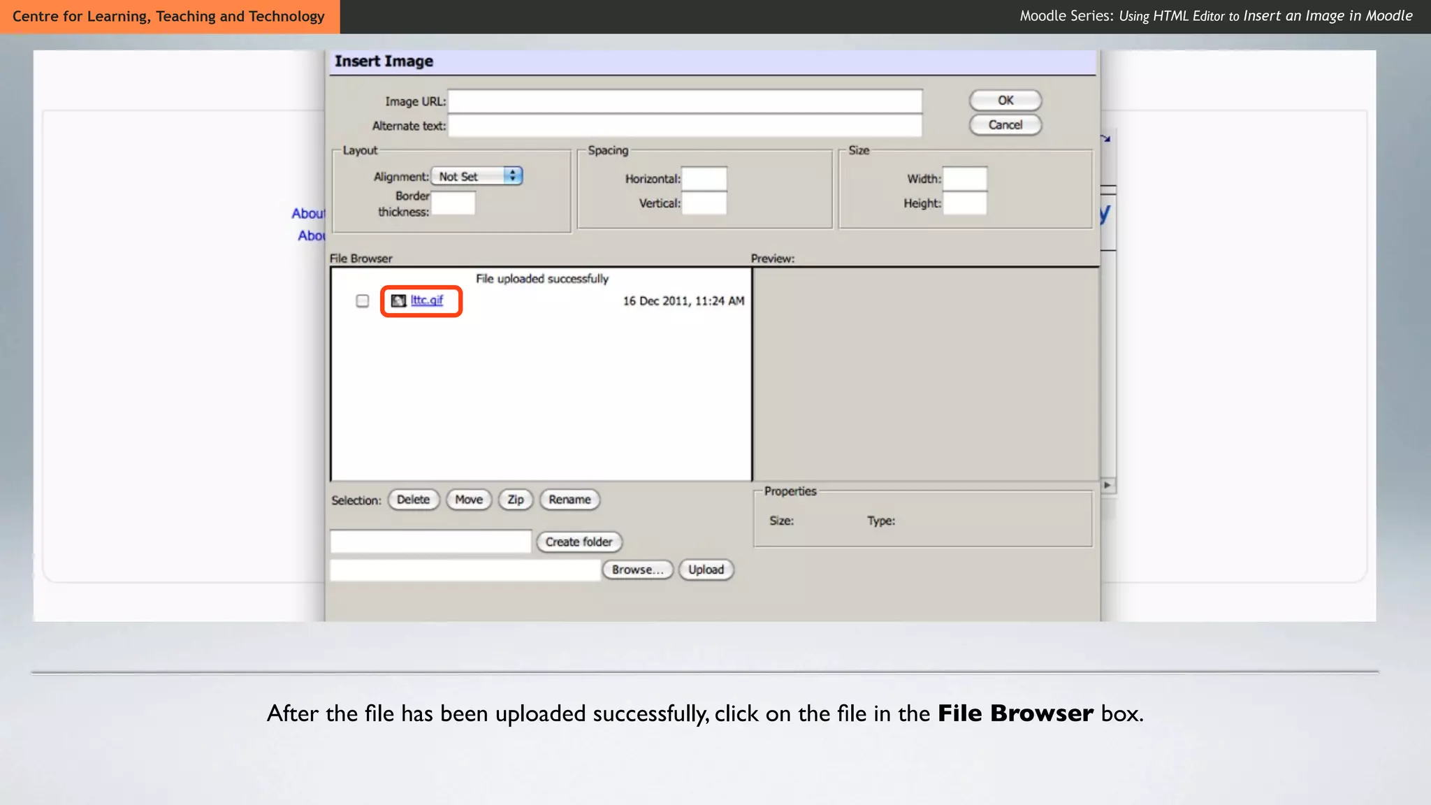
Task: Focus the Alternate text field
Action: [x=685, y=126]
